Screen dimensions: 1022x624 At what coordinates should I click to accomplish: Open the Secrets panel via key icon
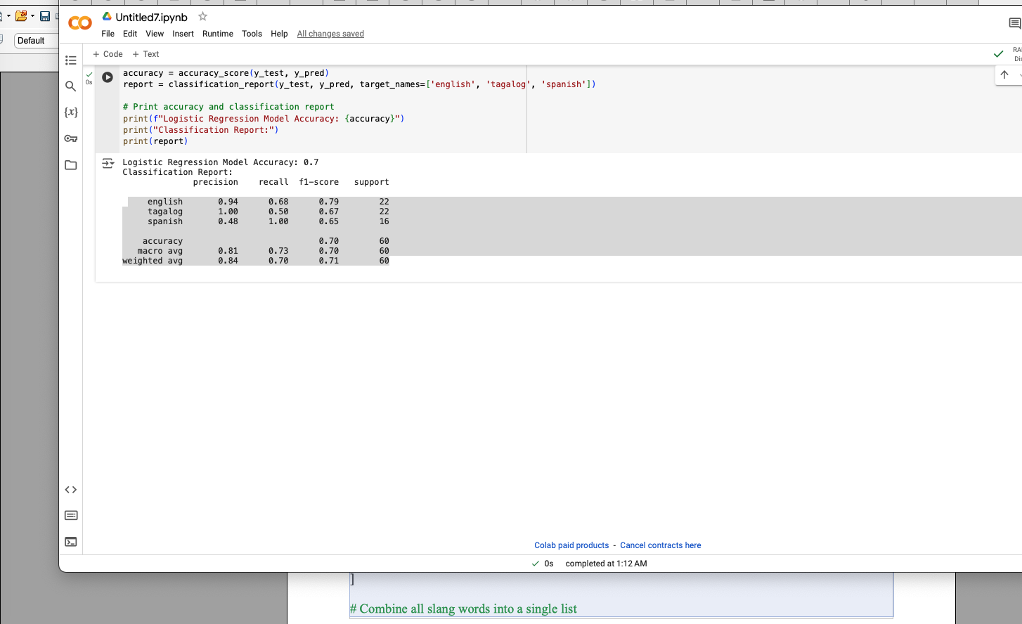[x=71, y=138]
